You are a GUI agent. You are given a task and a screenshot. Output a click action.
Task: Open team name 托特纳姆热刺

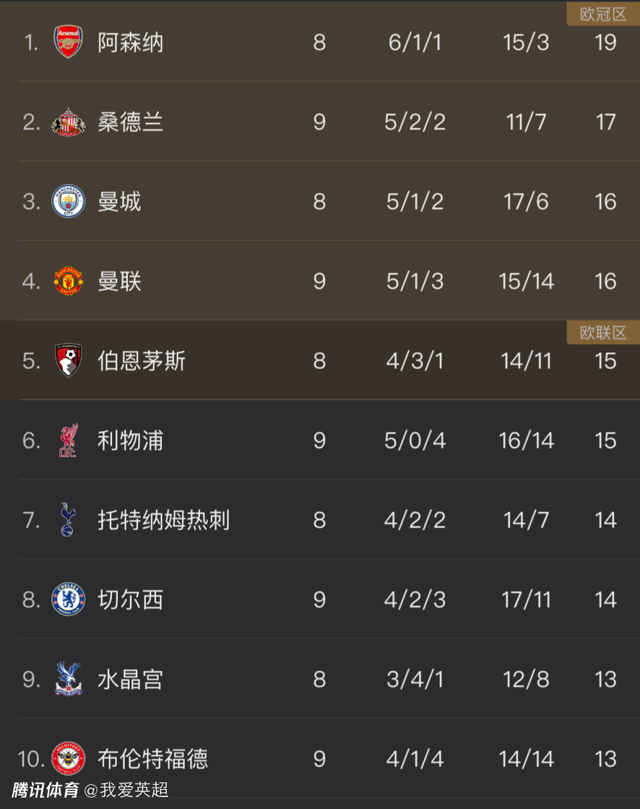(163, 520)
